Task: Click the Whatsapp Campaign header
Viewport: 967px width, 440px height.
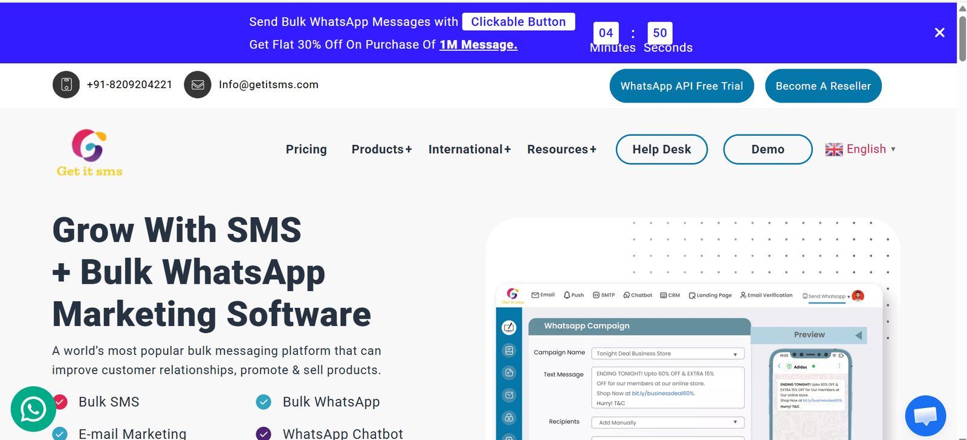Action: [x=639, y=326]
